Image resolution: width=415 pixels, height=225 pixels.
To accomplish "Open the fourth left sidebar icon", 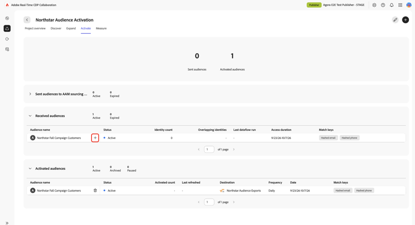I will tap(7, 49).
